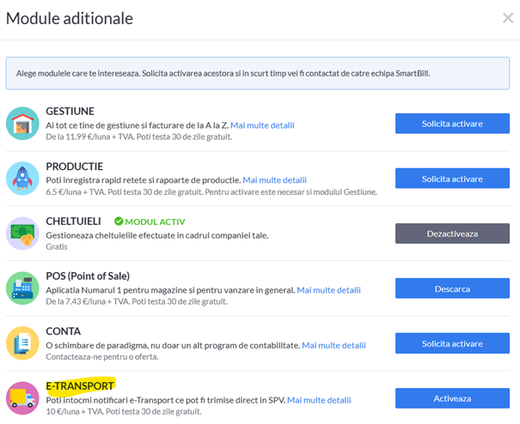The image size is (520, 424).
Task: Open Mai multe detalii link for E-Transport
Action: point(319,400)
